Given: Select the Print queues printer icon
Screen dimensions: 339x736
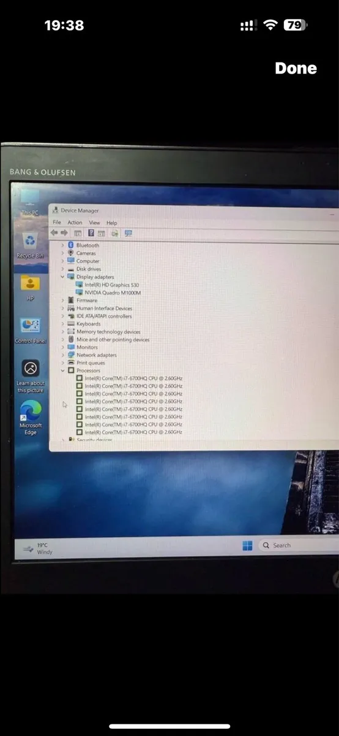Looking at the screenshot, I should (x=71, y=363).
